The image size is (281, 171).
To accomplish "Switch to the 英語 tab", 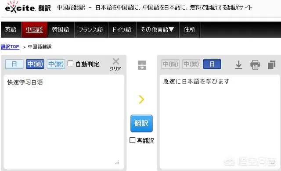I will click(11, 29).
